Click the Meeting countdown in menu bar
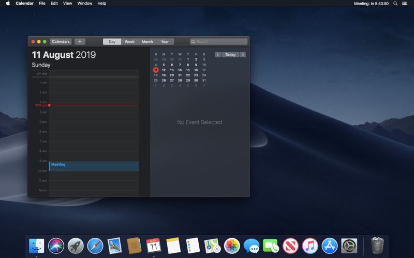414x258 pixels. click(x=371, y=4)
